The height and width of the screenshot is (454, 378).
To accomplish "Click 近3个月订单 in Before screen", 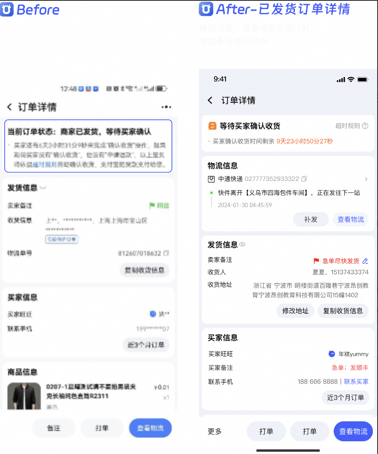I will 146,345.
